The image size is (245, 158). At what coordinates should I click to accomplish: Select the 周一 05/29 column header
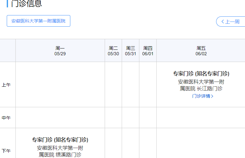[x=60, y=51]
